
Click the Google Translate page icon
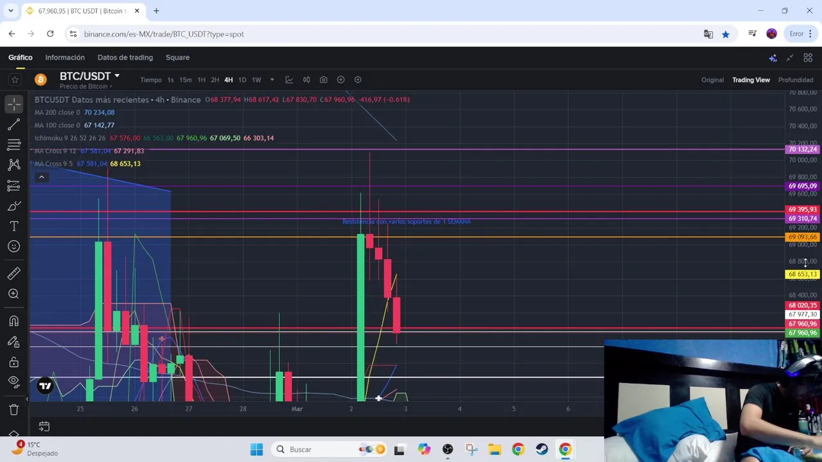point(708,34)
